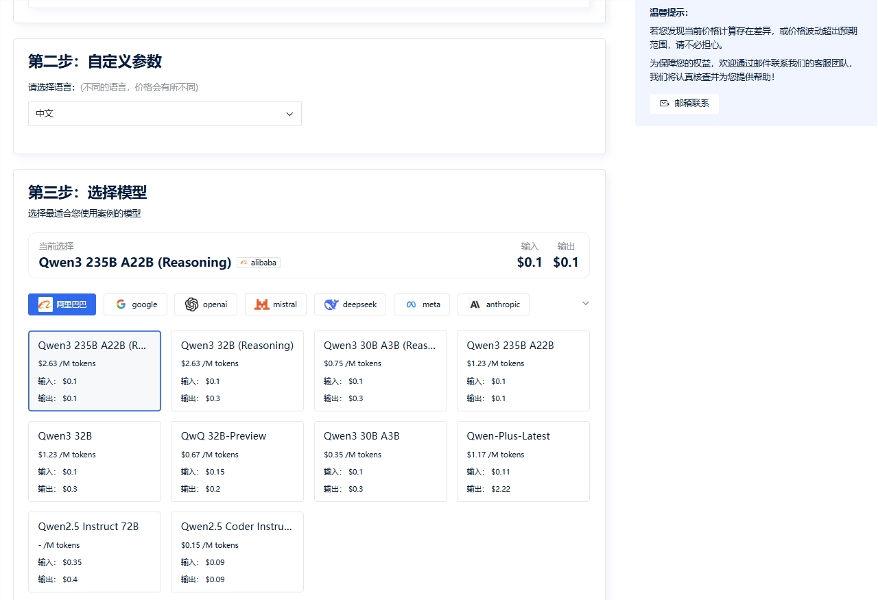
Task: Click the 第二步：自定义参数 heading
Action: (95, 62)
